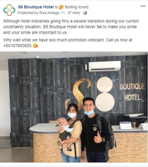Viewport: 148px width, 167px height.
Task: Click the feeling loved emoji icon
Action: click(x=61, y=7)
